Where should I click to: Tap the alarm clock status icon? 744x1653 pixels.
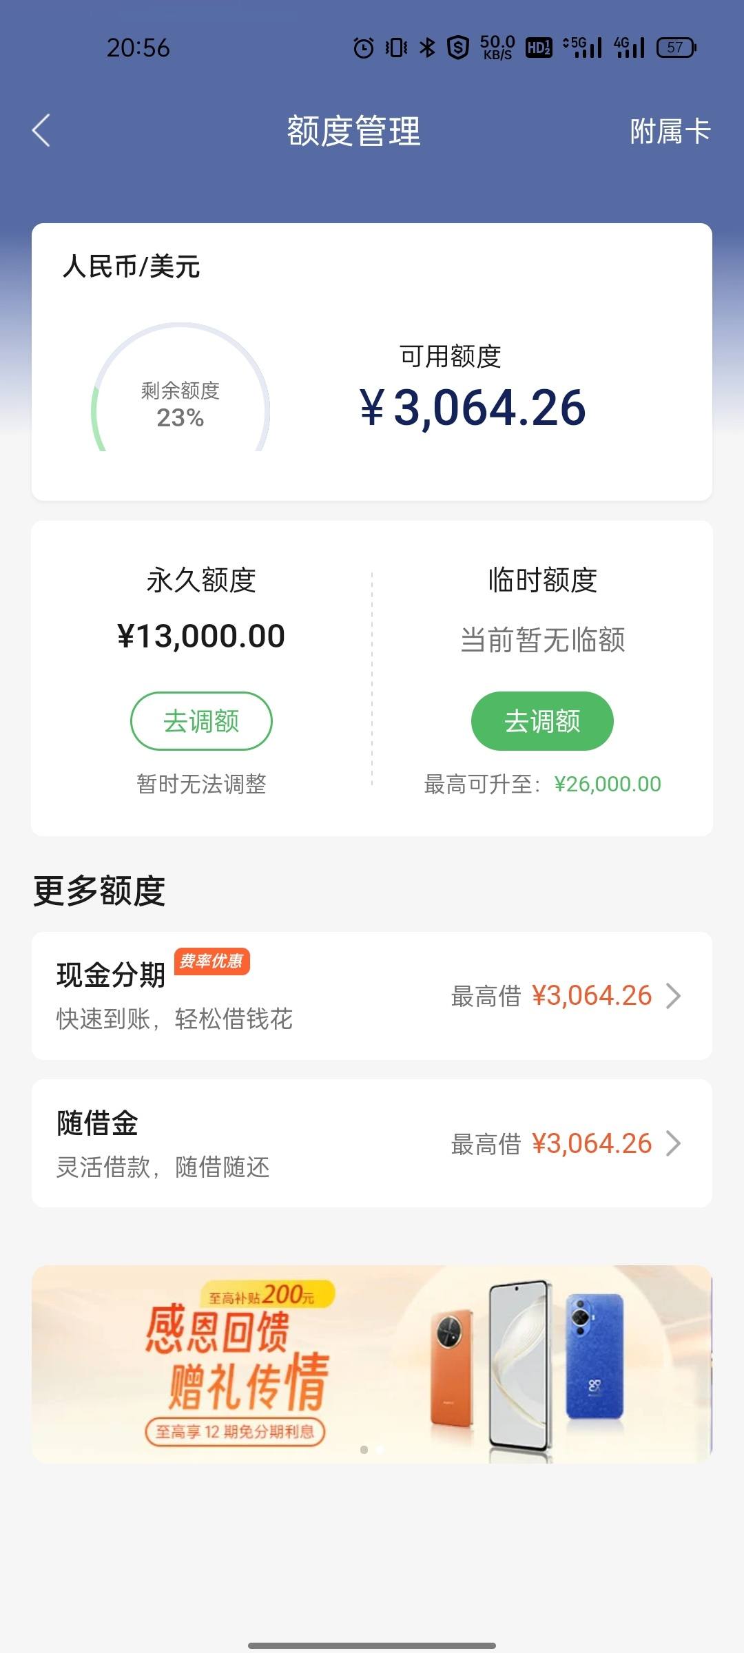click(364, 48)
